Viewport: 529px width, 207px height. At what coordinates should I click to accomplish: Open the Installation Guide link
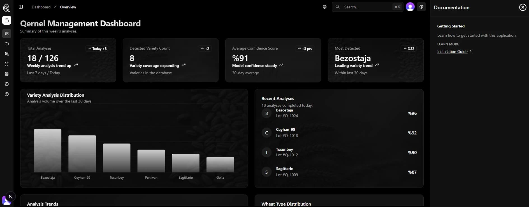pyautogui.click(x=452, y=52)
